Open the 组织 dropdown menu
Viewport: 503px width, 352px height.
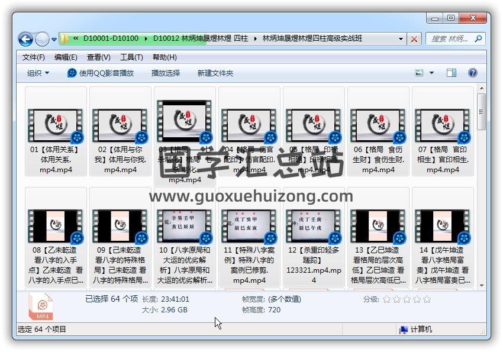[38, 73]
